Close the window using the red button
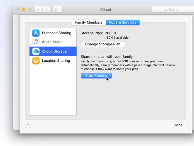 (x=18, y=9)
